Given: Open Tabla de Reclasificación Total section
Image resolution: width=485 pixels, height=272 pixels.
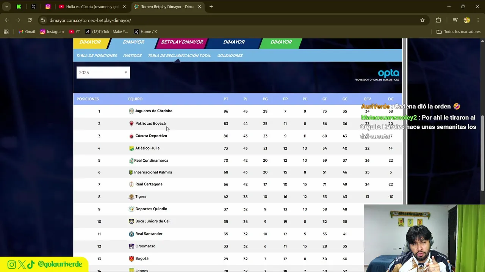Looking at the screenshot, I should (x=179, y=56).
